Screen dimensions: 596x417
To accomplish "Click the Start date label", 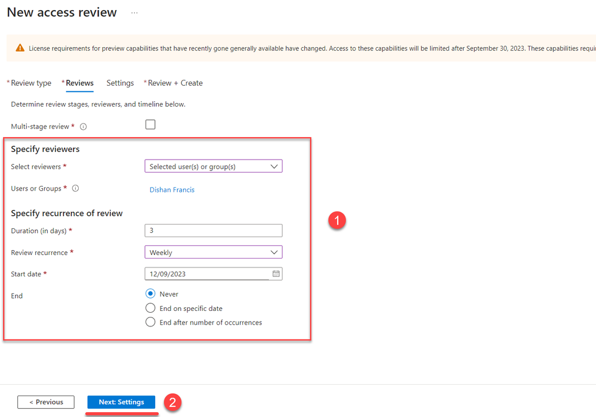I will (x=26, y=274).
